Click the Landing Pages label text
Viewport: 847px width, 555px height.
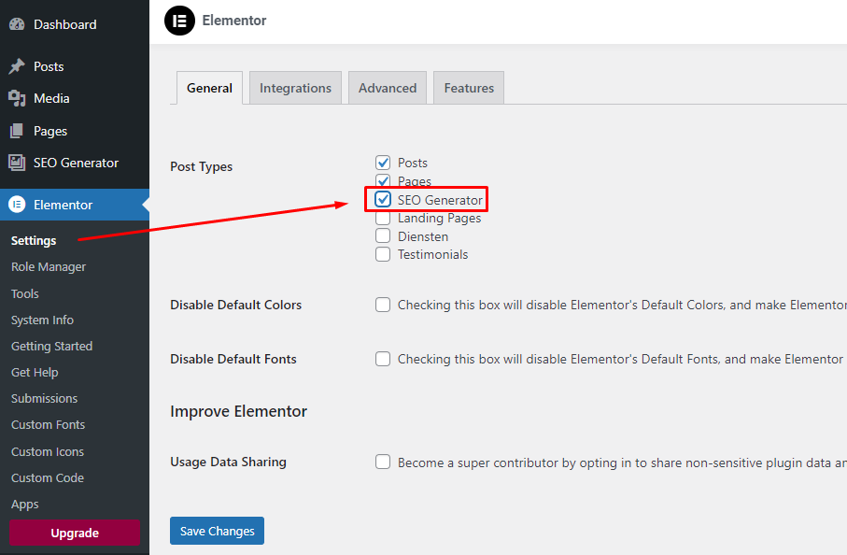click(439, 219)
